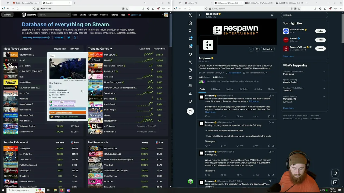The height and width of the screenshot is (193, 344).
Task: Follow Konami
Action: coord(320,40)
